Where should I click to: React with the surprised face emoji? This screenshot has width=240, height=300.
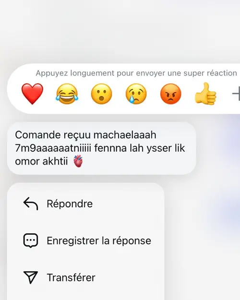click(101, 94)
